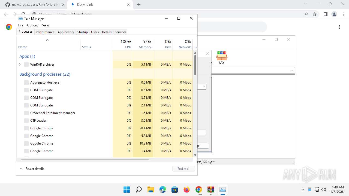Open taskbar Search
The image size is (349, 196).
[139, 189]
